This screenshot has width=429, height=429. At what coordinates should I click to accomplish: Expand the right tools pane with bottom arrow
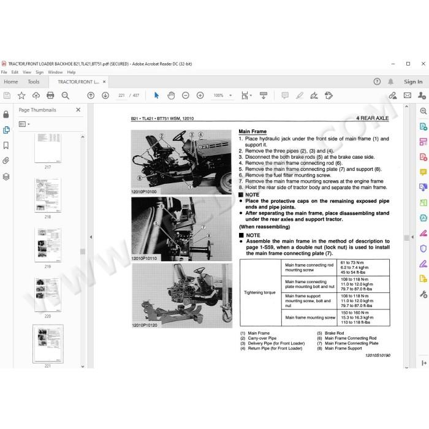[x=424, y=363]
